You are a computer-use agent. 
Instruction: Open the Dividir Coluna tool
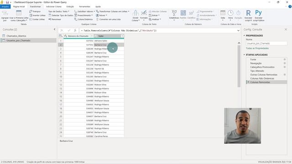pyautogui.click(x=136, y=15)
